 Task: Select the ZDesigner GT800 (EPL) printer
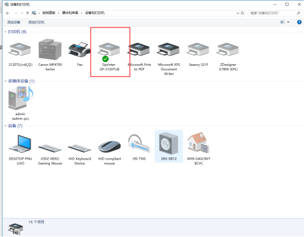point(228,56)
